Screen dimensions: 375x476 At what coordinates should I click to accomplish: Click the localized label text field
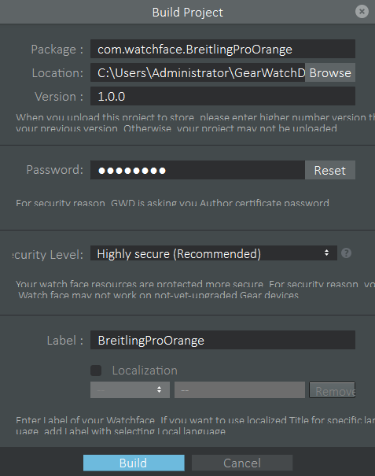(x=240, y=389)
